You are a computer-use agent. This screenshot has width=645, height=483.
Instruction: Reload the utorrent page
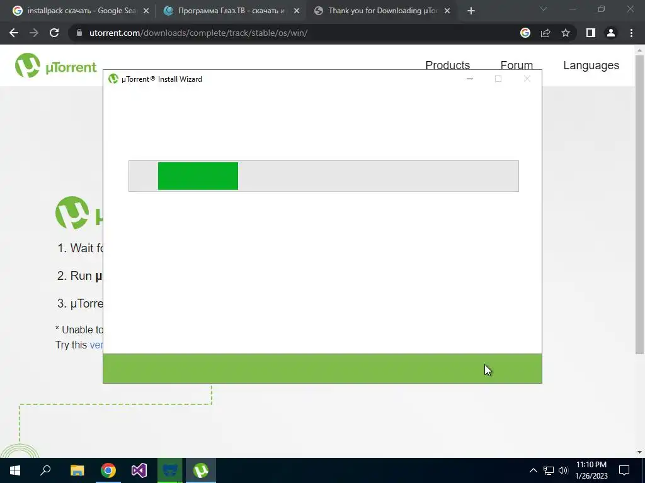point(54,33)
